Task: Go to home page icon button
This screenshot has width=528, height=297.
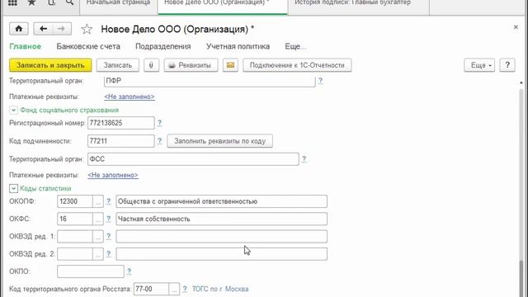Action: (x=19, y=29)
